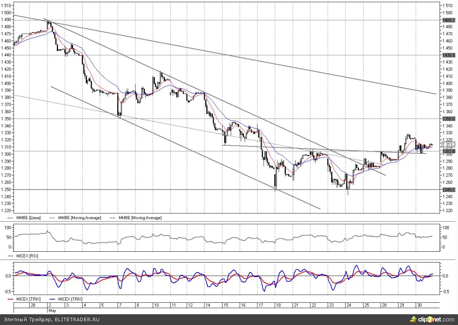Click the 1249.2 support level label
This screenshot has width=458, height=325.
(448, 190)
